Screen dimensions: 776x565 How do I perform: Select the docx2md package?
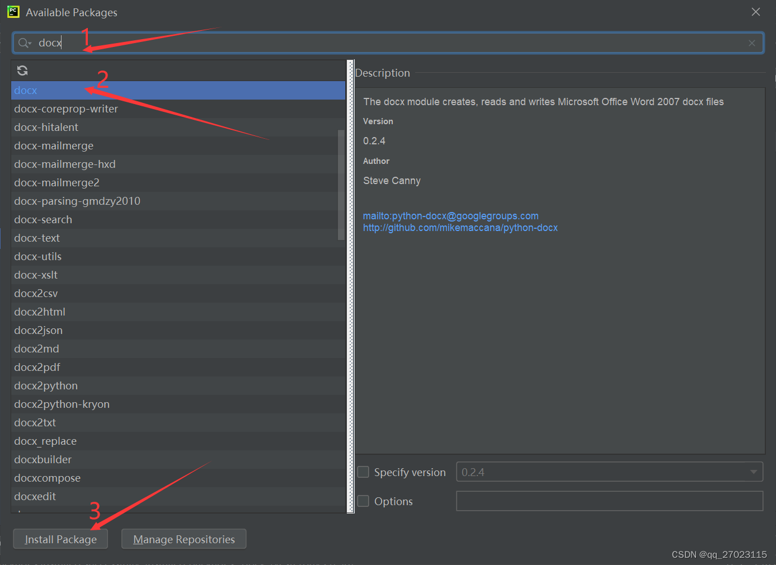(178, 349)
